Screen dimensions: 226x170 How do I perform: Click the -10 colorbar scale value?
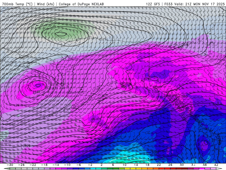point(67,165)
